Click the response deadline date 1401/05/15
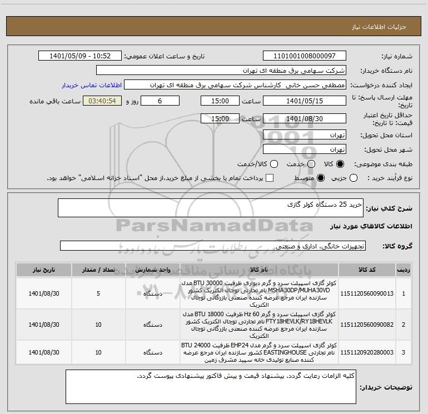Viewport: 428px width, 414px height. pyautogui.click(x=305, y=101)
